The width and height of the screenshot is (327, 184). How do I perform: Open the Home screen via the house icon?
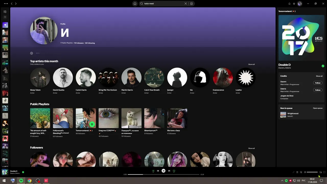(x=135, y=4)
